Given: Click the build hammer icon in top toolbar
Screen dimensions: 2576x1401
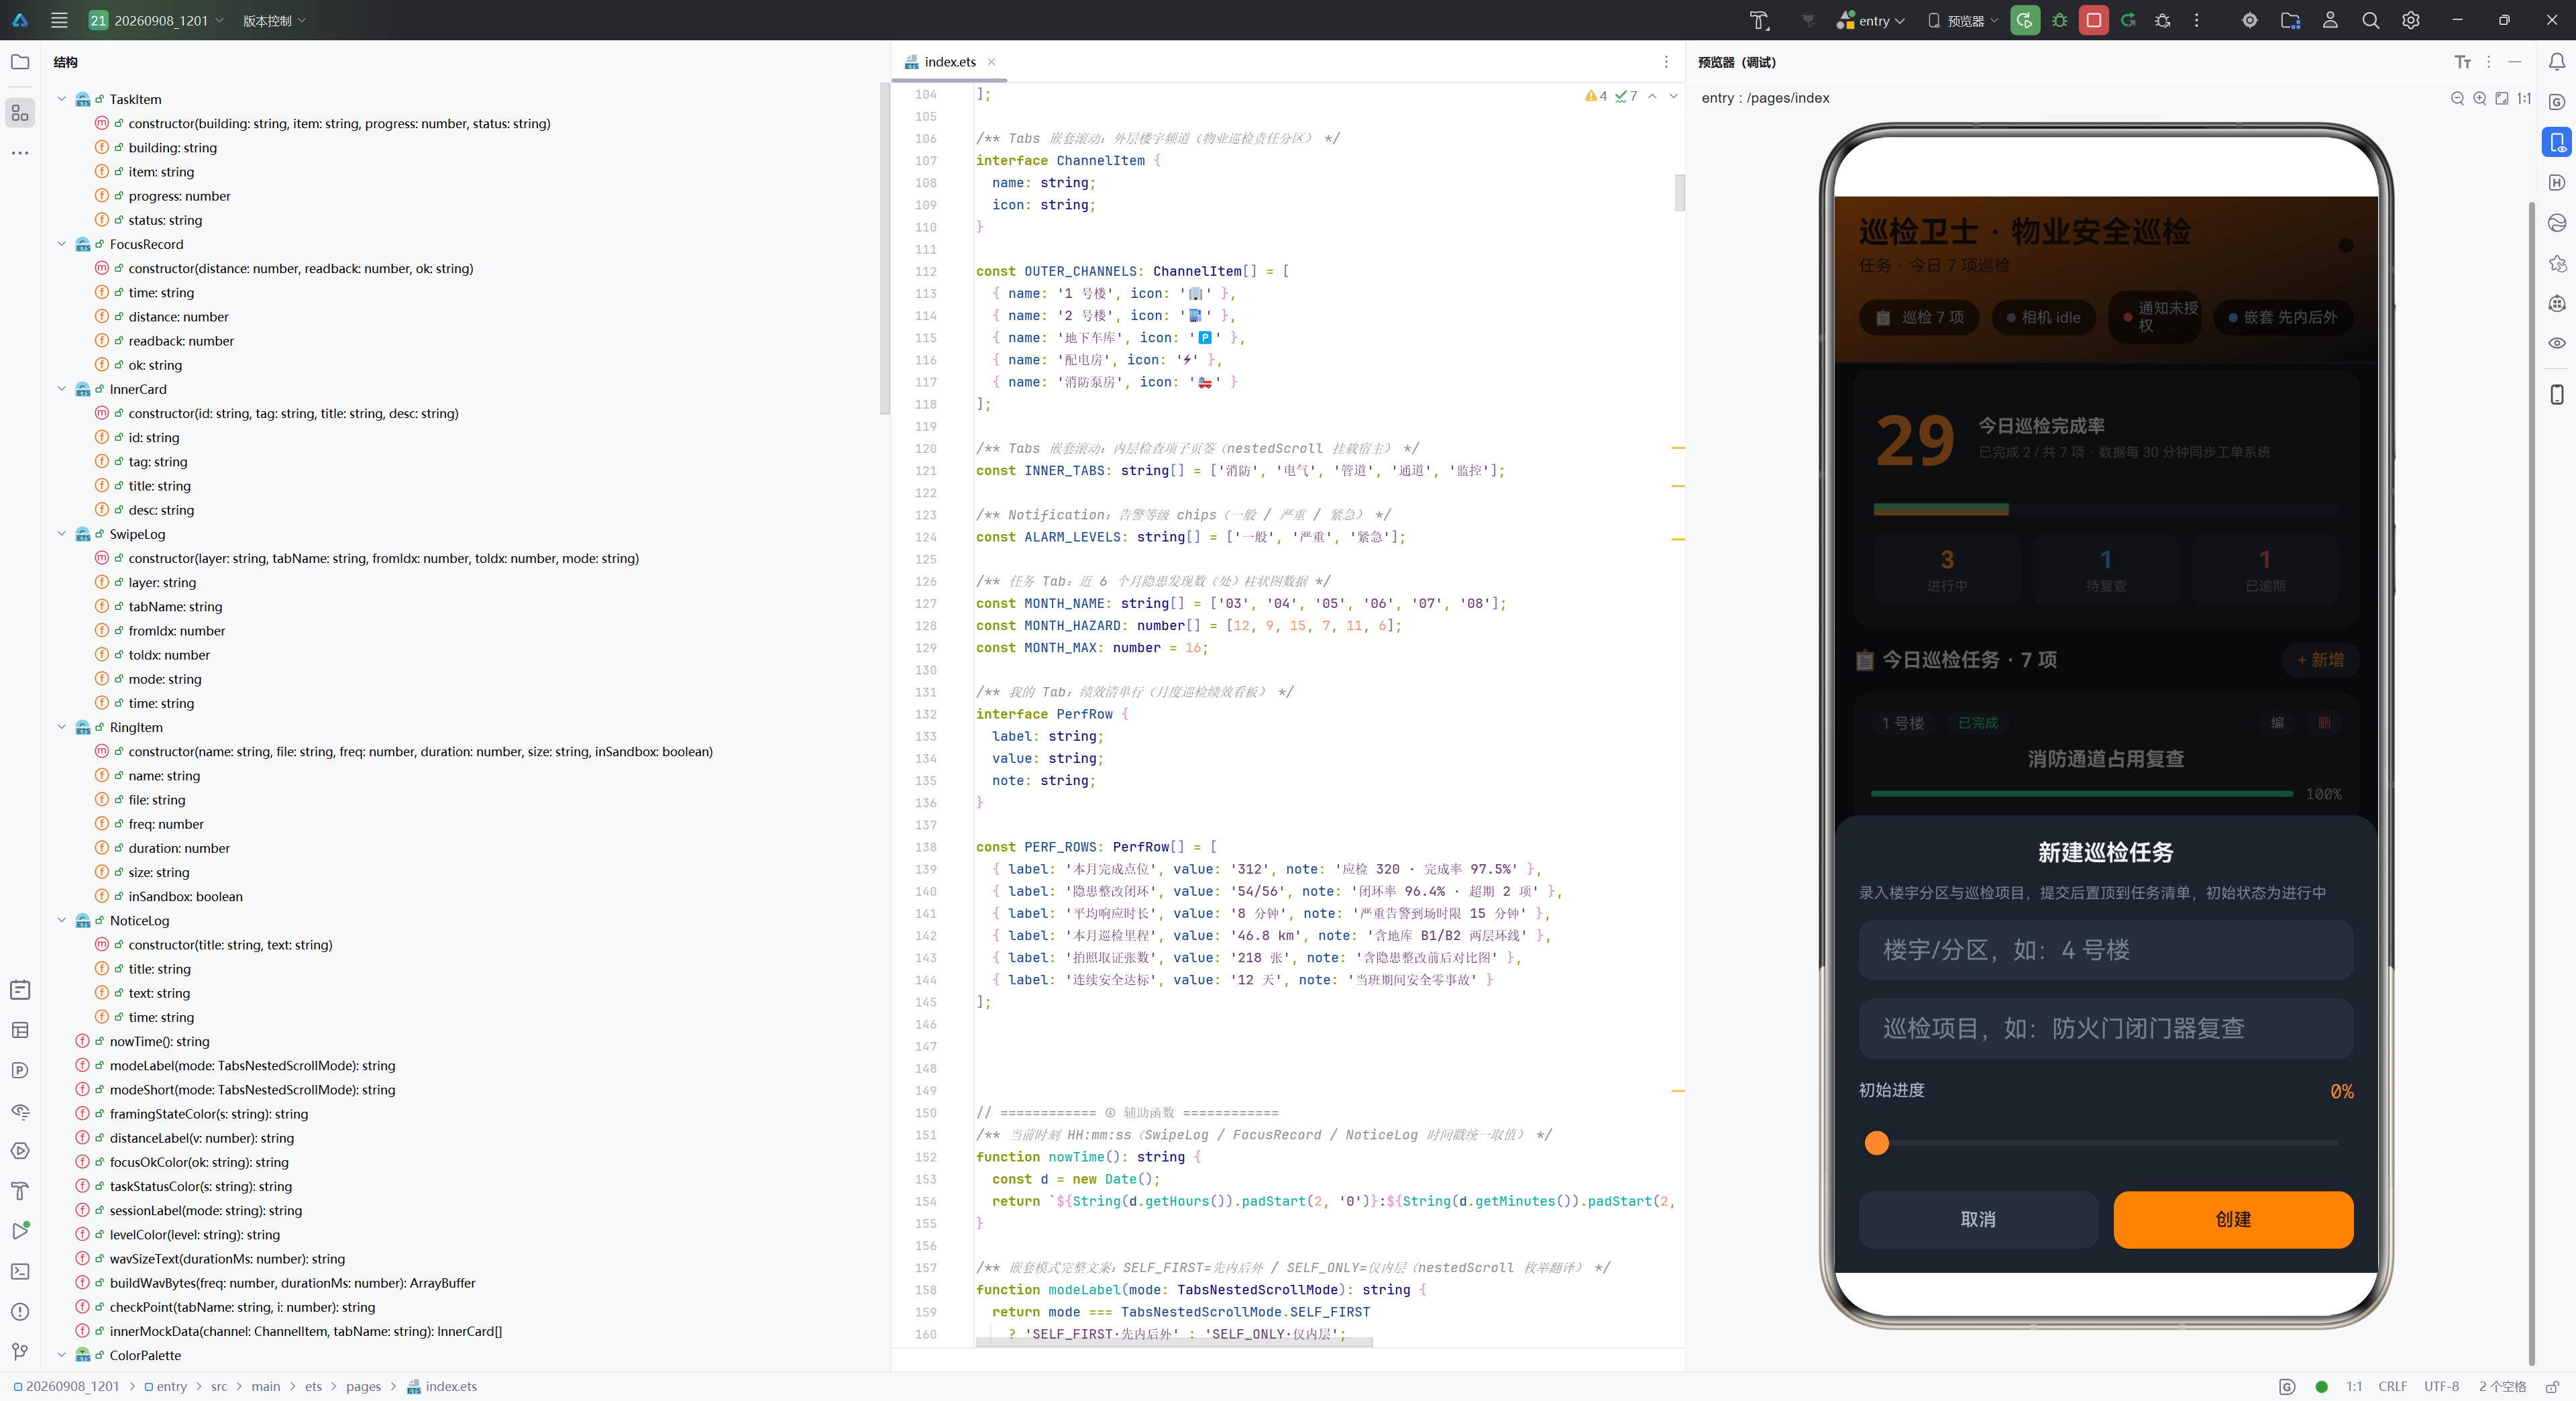Looking at the screenshot, I should [1759, 20].
